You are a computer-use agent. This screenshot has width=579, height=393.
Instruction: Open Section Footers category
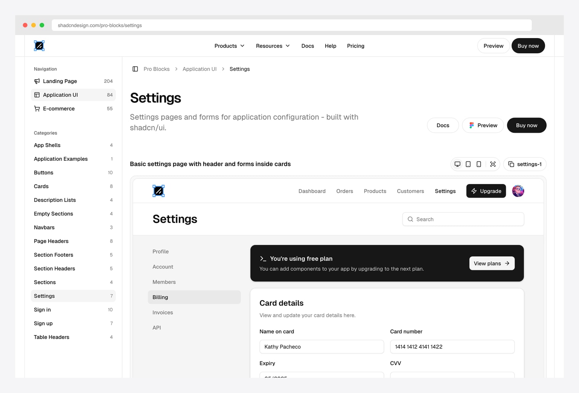tap(73, 255)
